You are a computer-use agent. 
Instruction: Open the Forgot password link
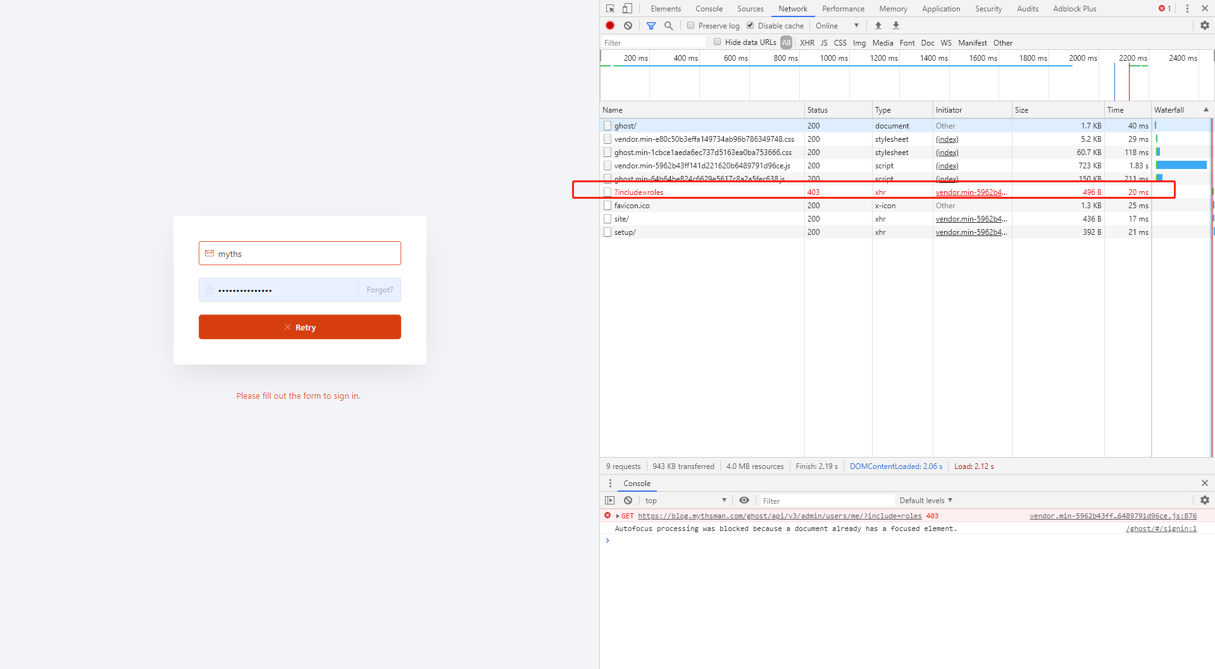(379, 289)
